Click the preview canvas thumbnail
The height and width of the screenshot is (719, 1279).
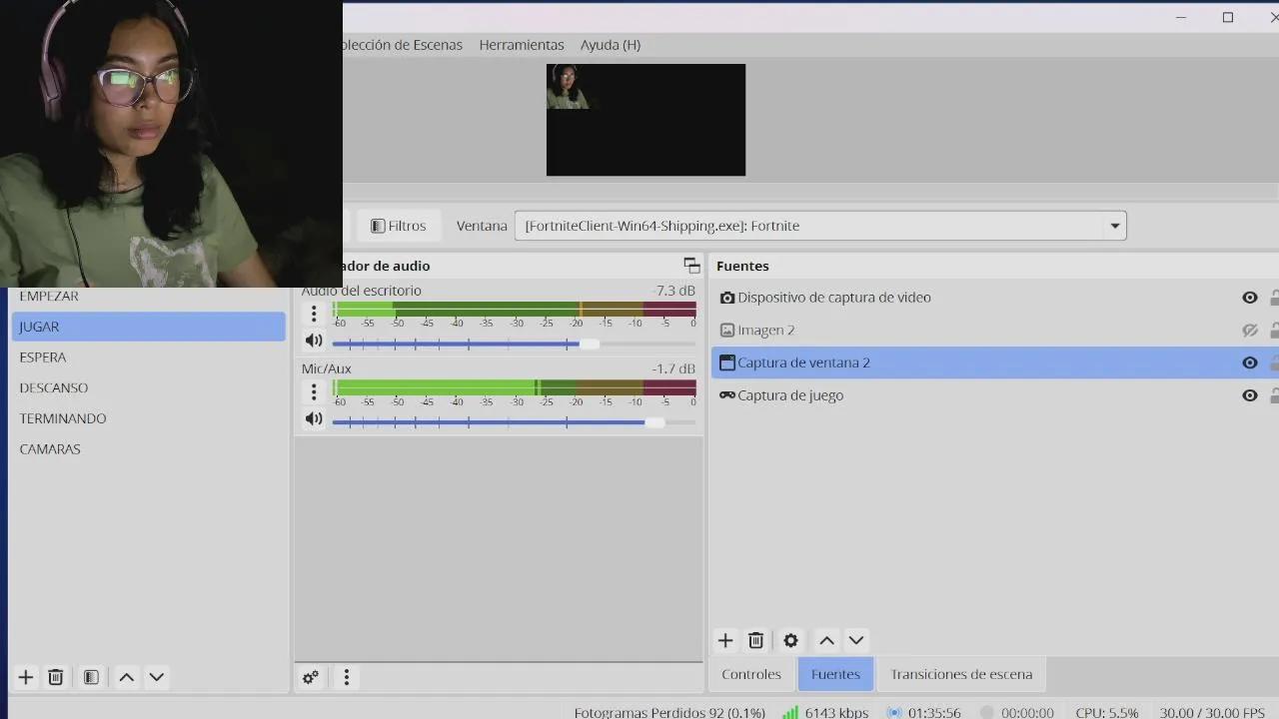(x=645, y=120)
